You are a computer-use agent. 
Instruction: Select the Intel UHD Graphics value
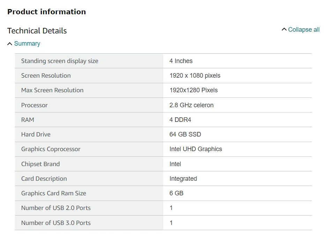pos(196,149)
